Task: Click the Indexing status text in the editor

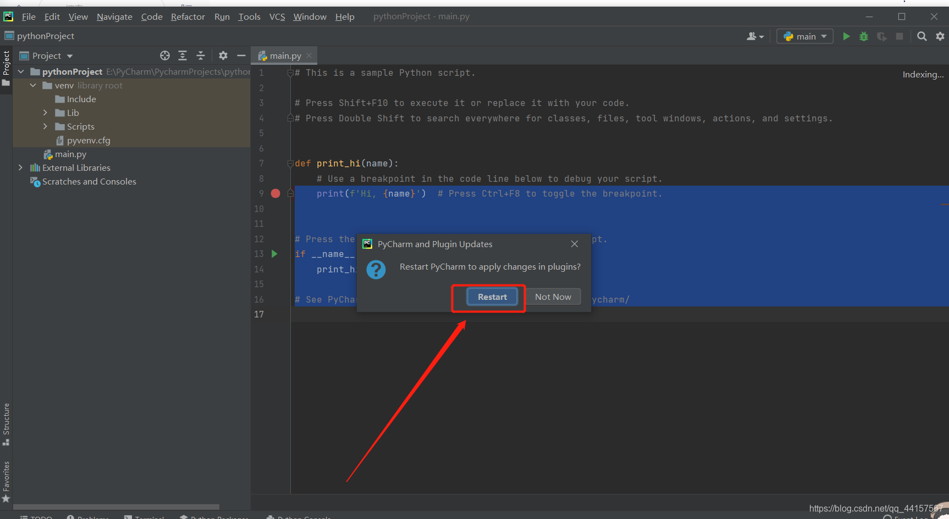Action: [x=923, y=74]
